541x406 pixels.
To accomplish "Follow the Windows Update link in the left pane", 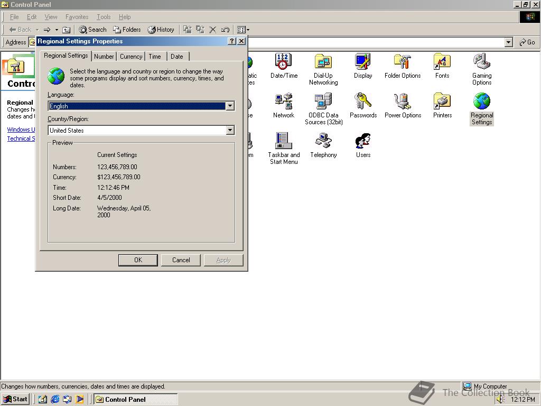I will click(21, 130).
